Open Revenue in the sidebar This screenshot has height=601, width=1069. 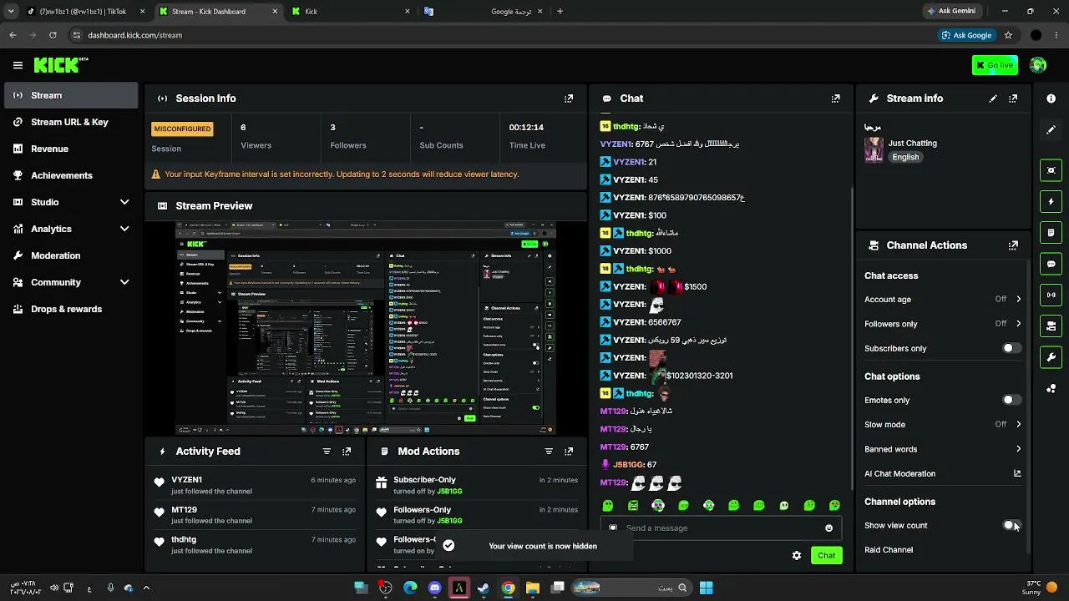(70, 149)
